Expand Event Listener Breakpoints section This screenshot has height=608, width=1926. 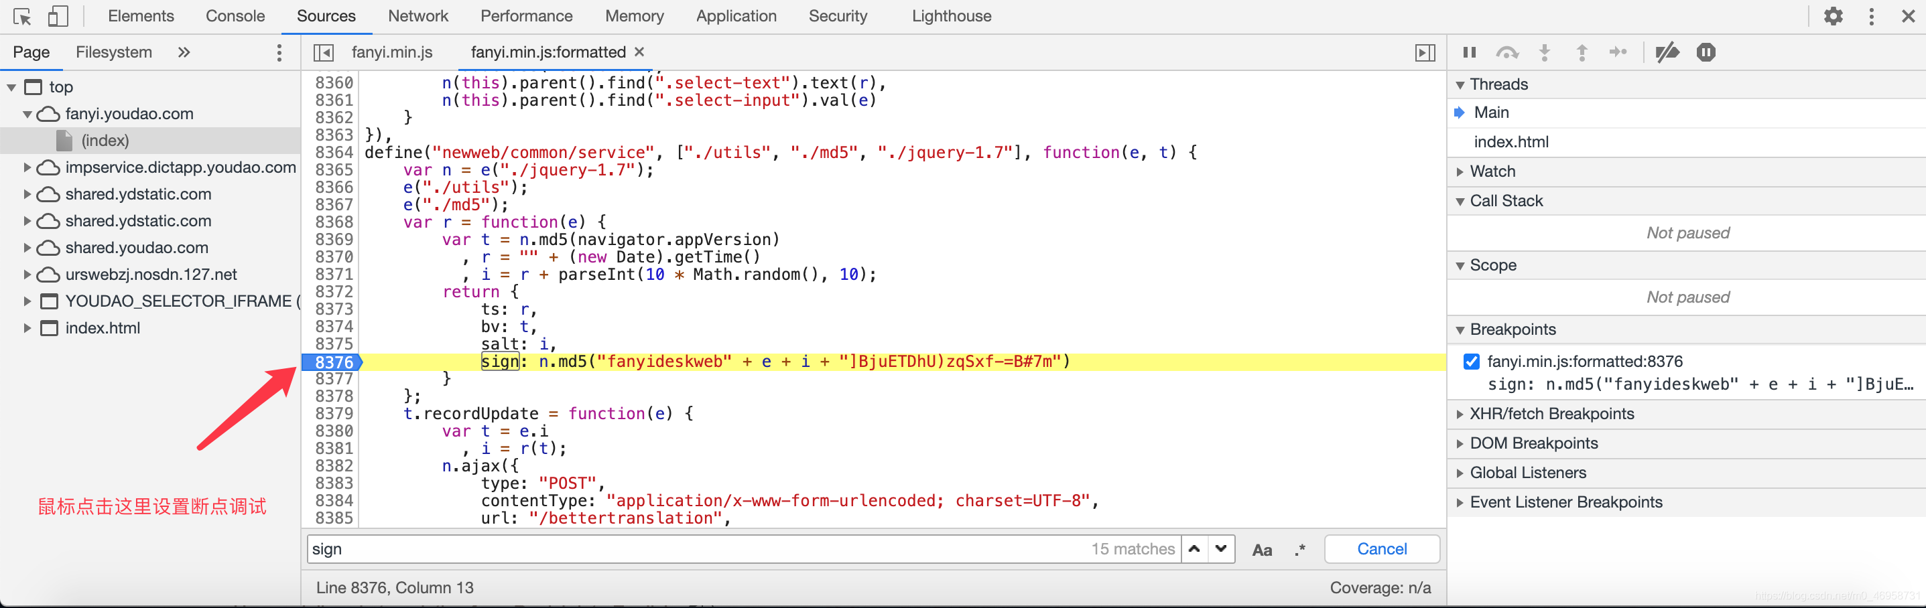coord(1460,503)
